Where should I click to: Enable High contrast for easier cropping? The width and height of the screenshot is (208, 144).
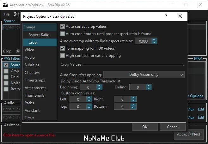pos(63,56)
